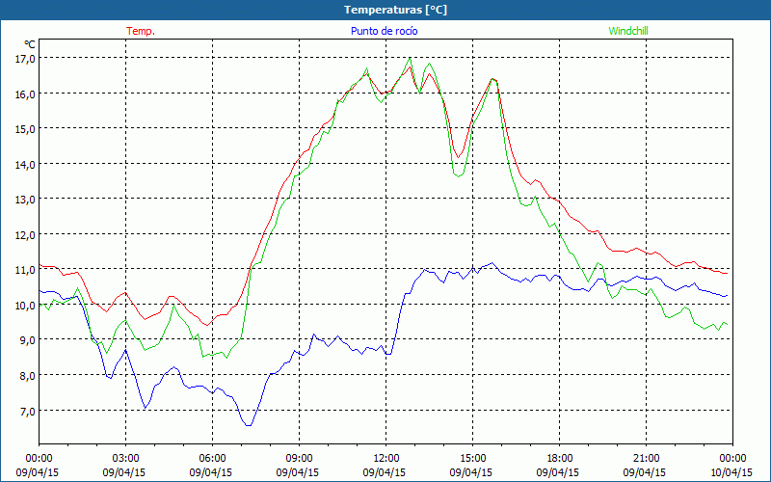Click the 15:00 time axis label
Screen dimensions: 771x482
472,459
